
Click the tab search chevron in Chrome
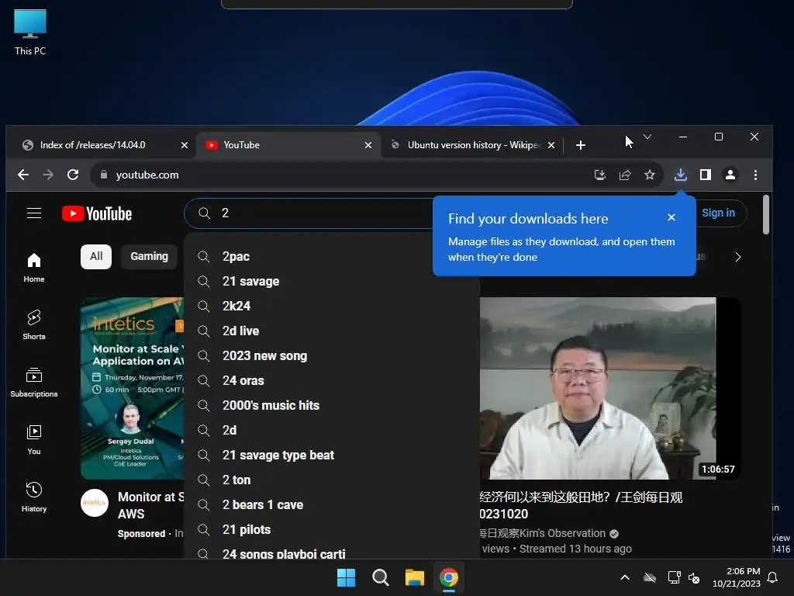point(647,137)
